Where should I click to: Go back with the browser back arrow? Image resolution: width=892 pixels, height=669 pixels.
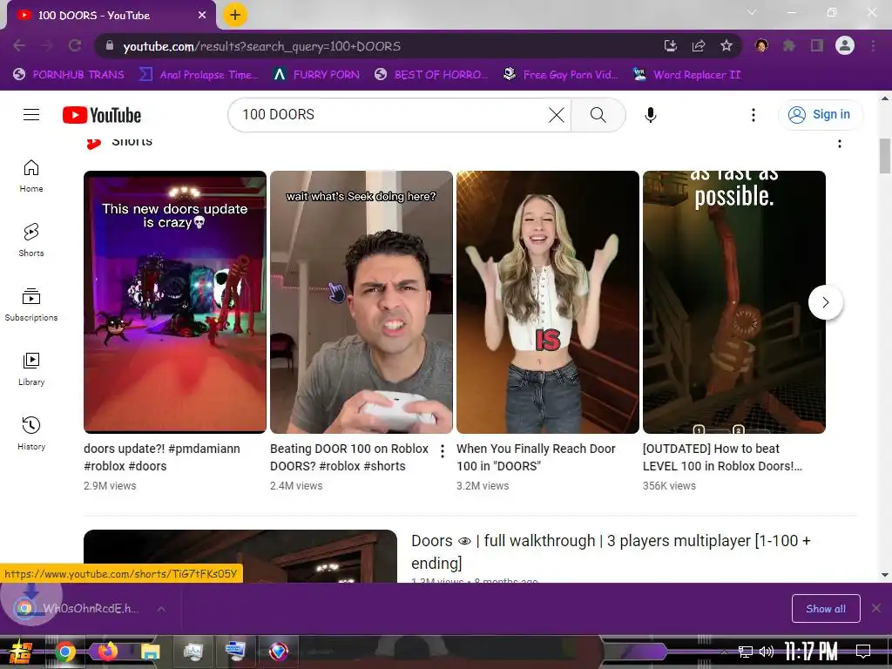point(19,45)
